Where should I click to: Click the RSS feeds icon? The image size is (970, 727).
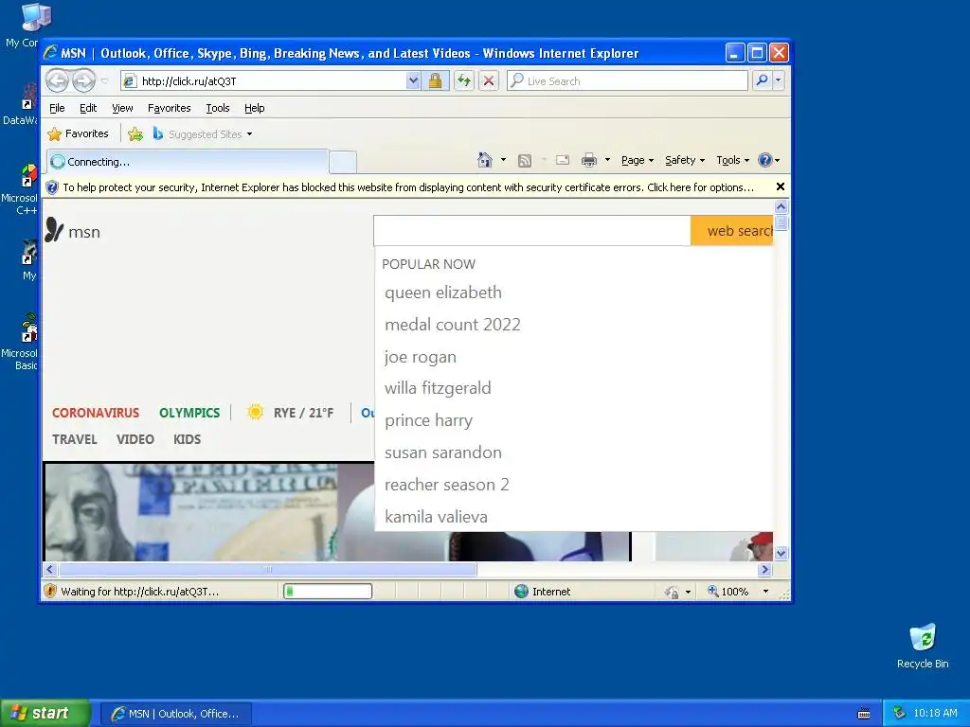click(x=525, y=161)
